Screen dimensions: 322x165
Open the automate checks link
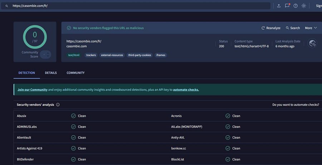tap(186, 90)
